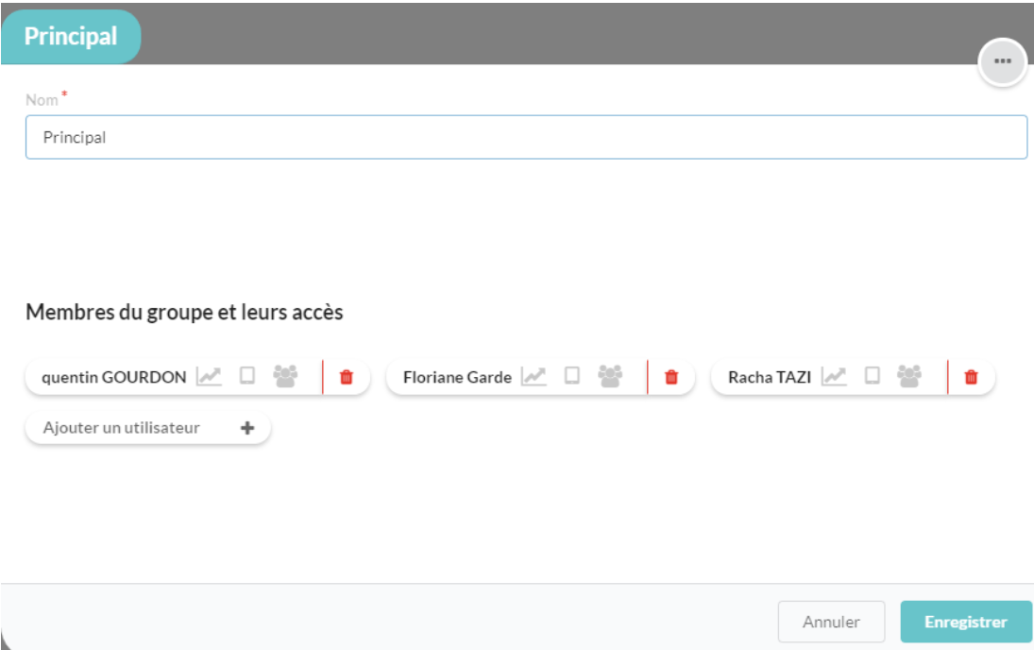The width and height of the screenshot is (1034, 650).
Task: Toggle tablet access for Racha TAZI
Action: tap(872, 376)
